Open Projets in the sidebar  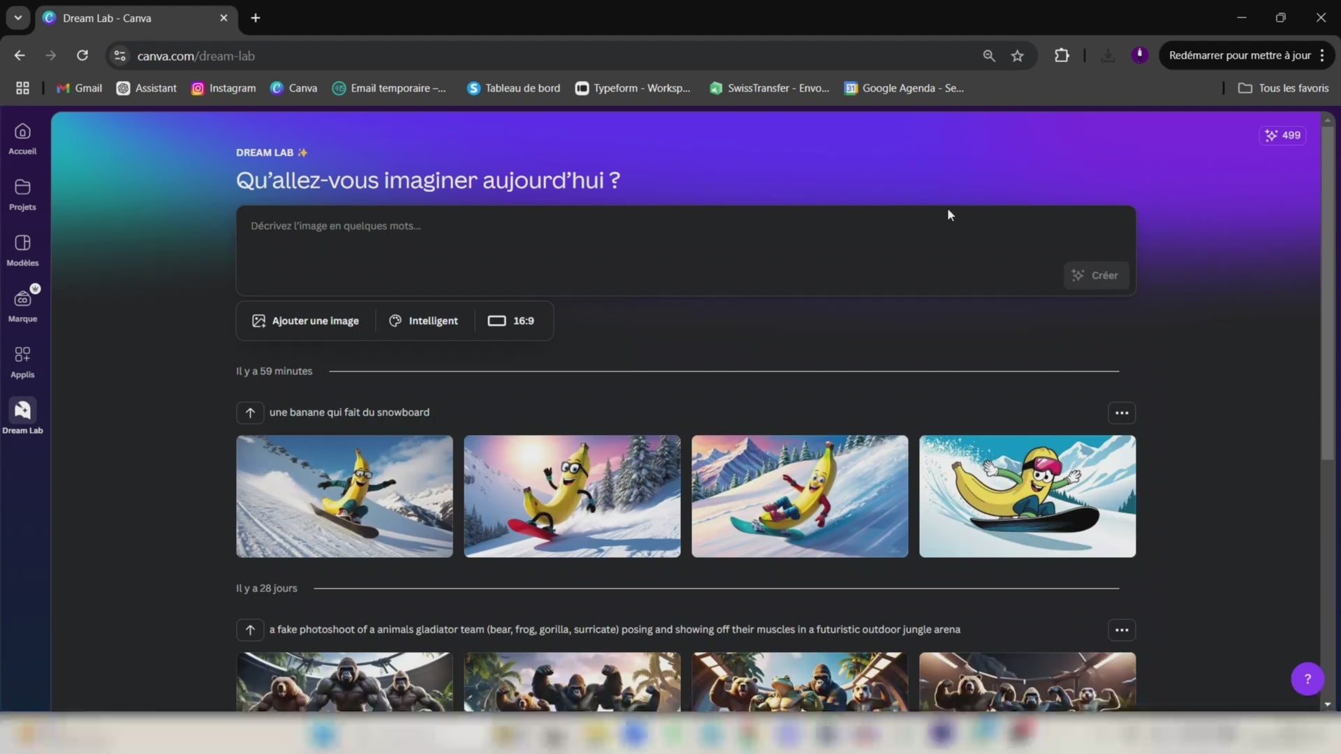[22, 195]
